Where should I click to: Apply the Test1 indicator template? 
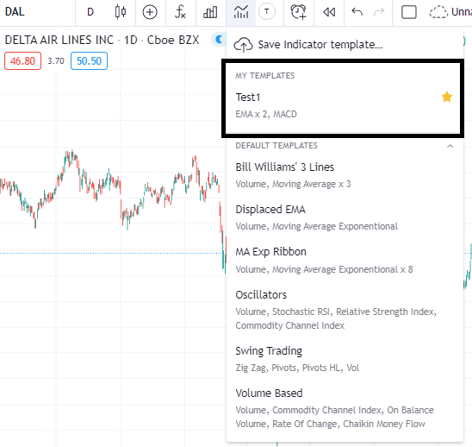343,105
